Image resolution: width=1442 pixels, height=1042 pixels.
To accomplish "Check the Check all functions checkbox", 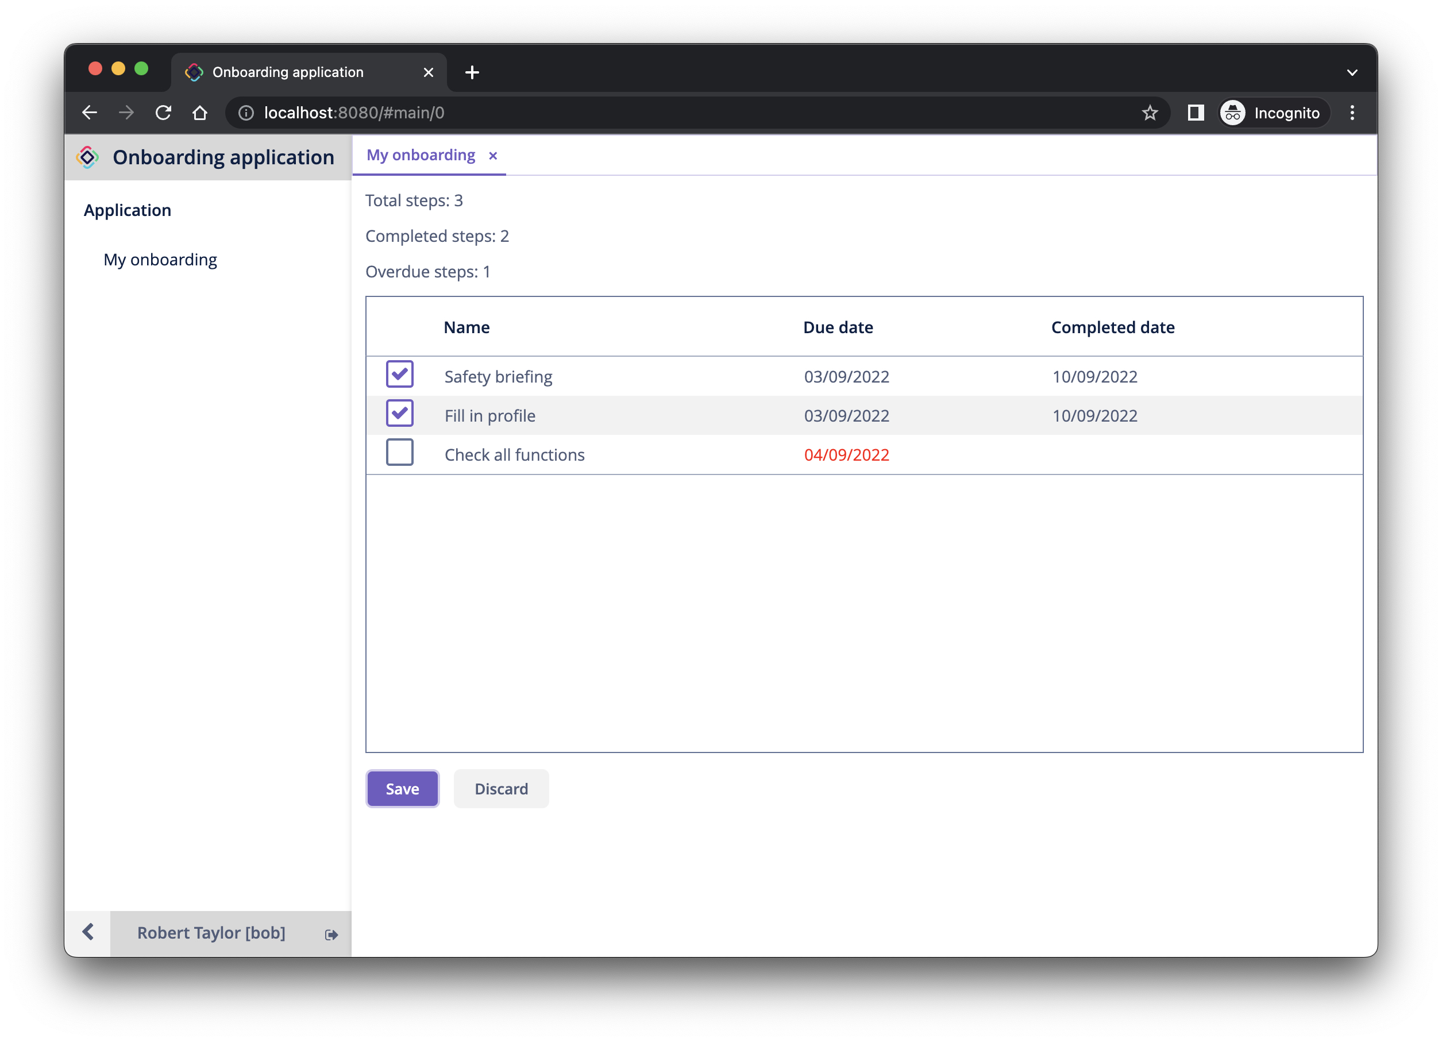I will click(x=399, y=452).
